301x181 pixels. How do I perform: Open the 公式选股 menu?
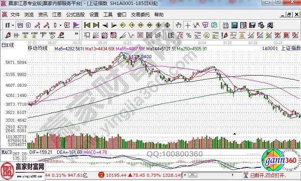[75, 15]
